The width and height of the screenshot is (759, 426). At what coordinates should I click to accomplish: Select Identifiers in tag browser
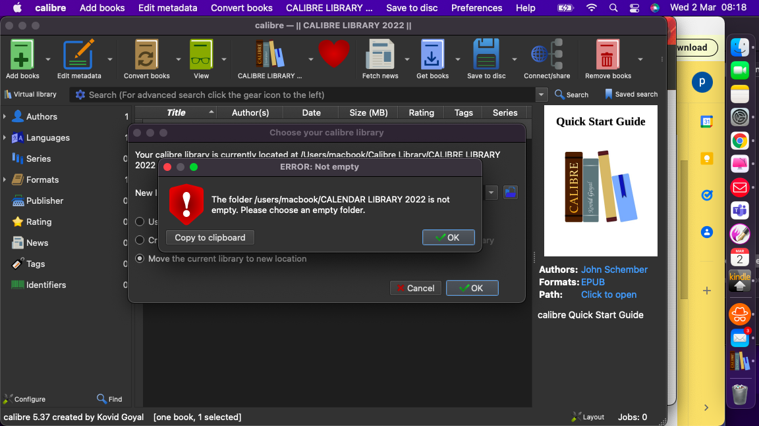pos(46,285)
